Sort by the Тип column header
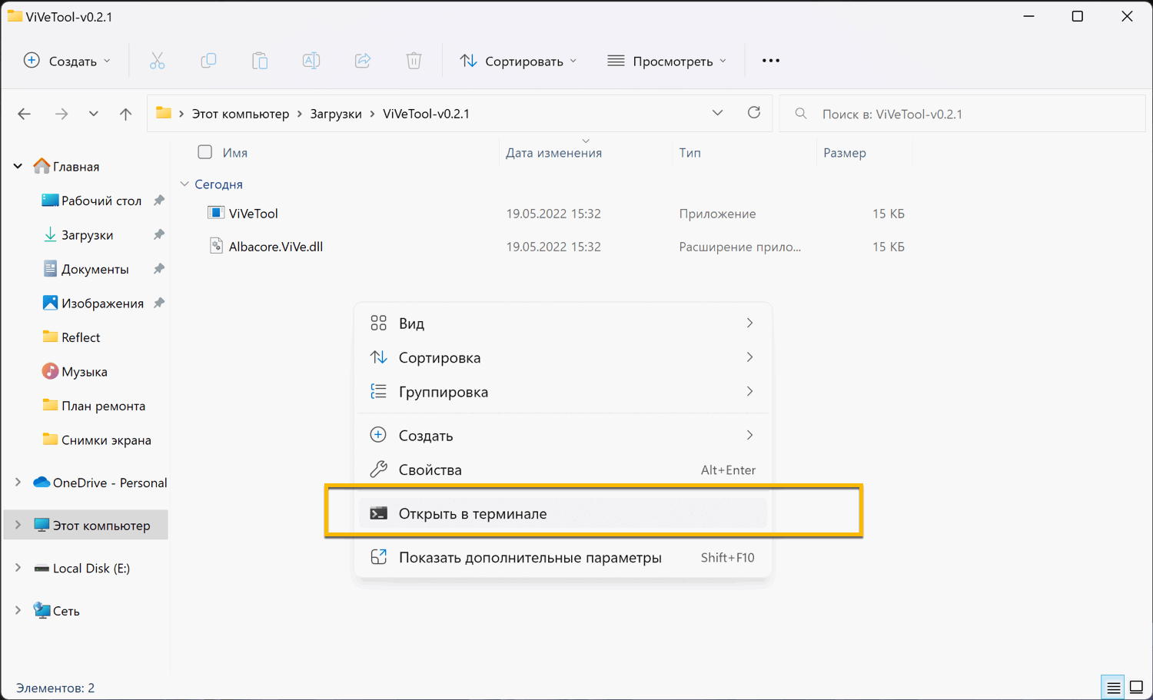The image size is (1153, 700). point(689,153)
